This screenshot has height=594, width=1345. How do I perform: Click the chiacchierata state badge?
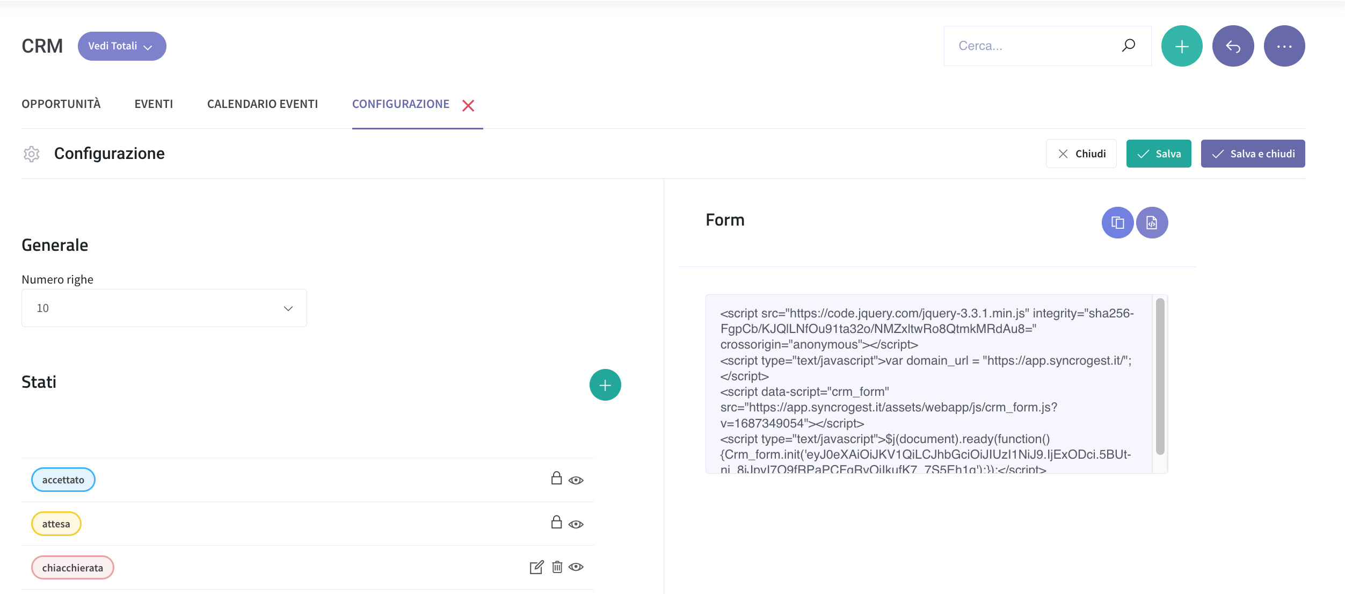pos(72,568)
